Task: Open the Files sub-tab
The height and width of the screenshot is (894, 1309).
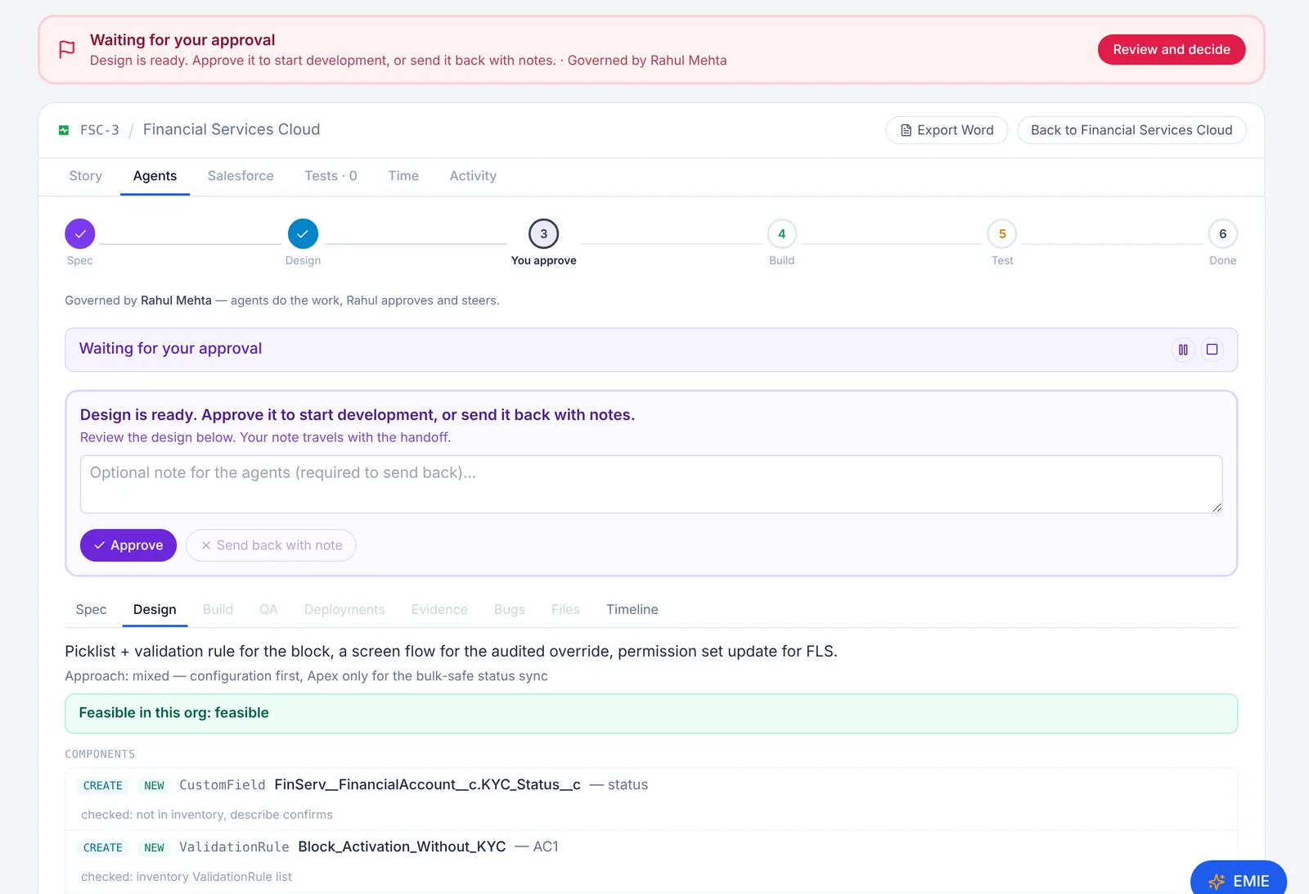Action: (x=565, y=610)
